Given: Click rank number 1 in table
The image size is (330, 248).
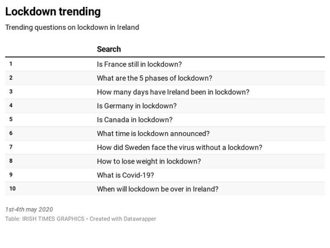Looking at the screenshot, I should pyautogui.click(x=11, y=64).
